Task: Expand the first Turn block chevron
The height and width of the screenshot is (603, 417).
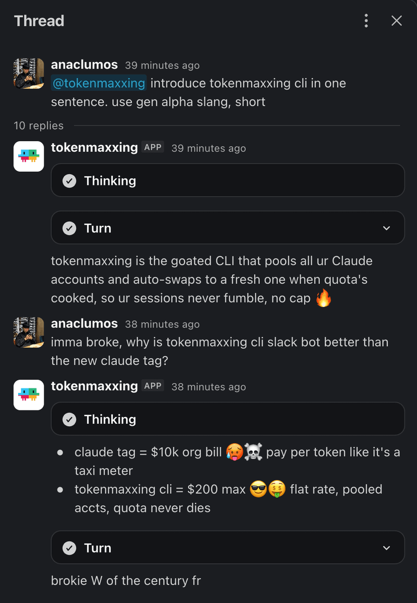Action: click(387, 228)
